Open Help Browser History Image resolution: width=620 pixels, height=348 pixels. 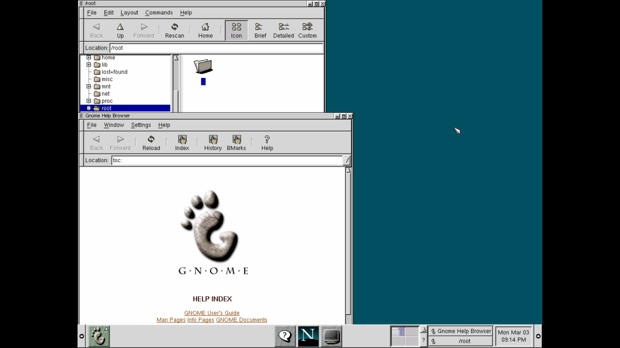[x=213, y=143]
